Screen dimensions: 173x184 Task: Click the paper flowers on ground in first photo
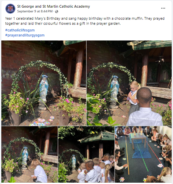coord(42,121)
